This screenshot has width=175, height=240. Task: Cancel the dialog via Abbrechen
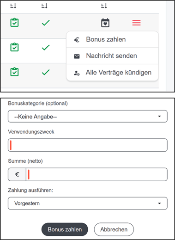[114, 229]
